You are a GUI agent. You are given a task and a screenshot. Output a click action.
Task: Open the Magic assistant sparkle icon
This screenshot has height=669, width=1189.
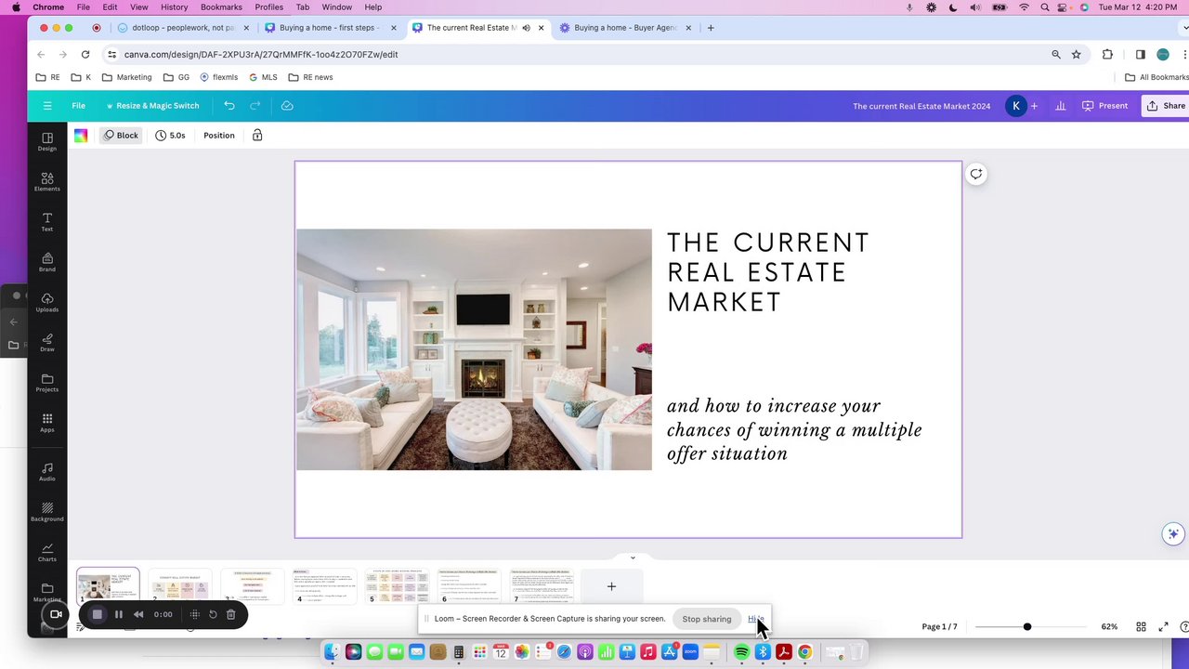tap(1173, 533)
